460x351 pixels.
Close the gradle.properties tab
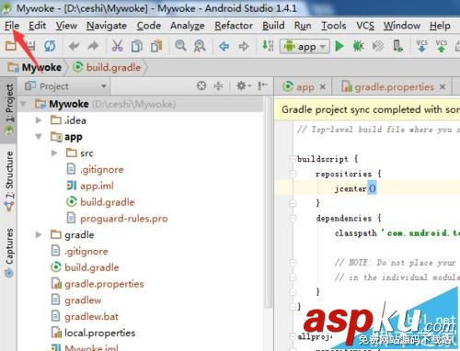point(443,87)
